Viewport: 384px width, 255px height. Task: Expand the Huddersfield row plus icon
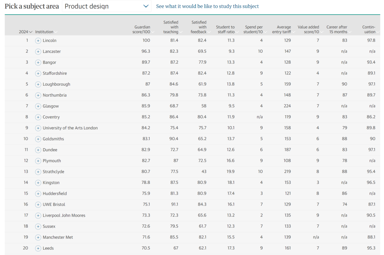(x=38, y=194)
